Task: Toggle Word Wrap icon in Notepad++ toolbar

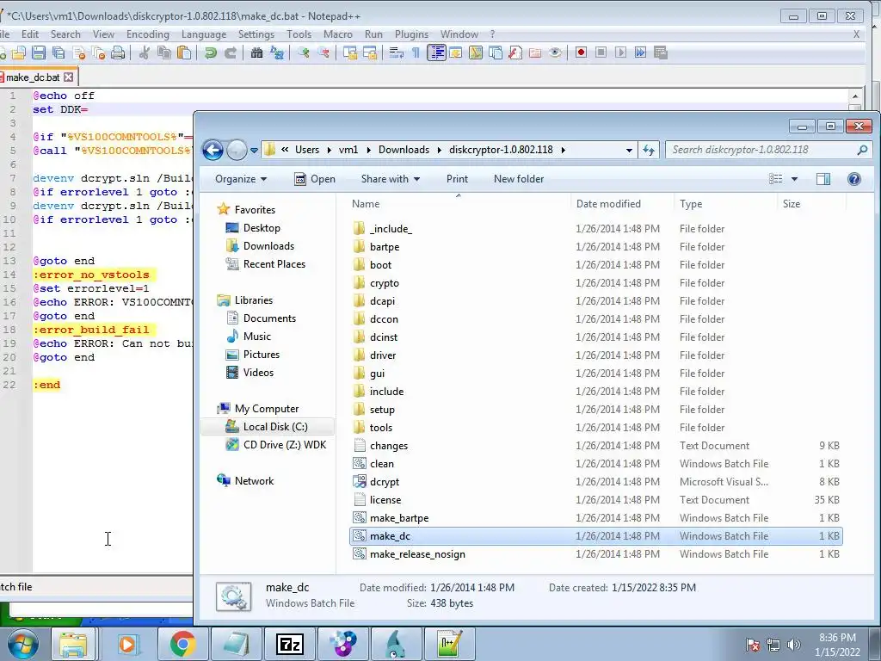Action: pyautogui.click(x=396, y=53)
